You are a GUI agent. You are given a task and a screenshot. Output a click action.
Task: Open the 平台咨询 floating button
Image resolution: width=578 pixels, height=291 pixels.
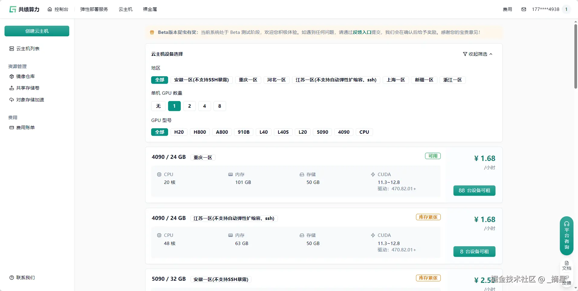pos(567,236)
